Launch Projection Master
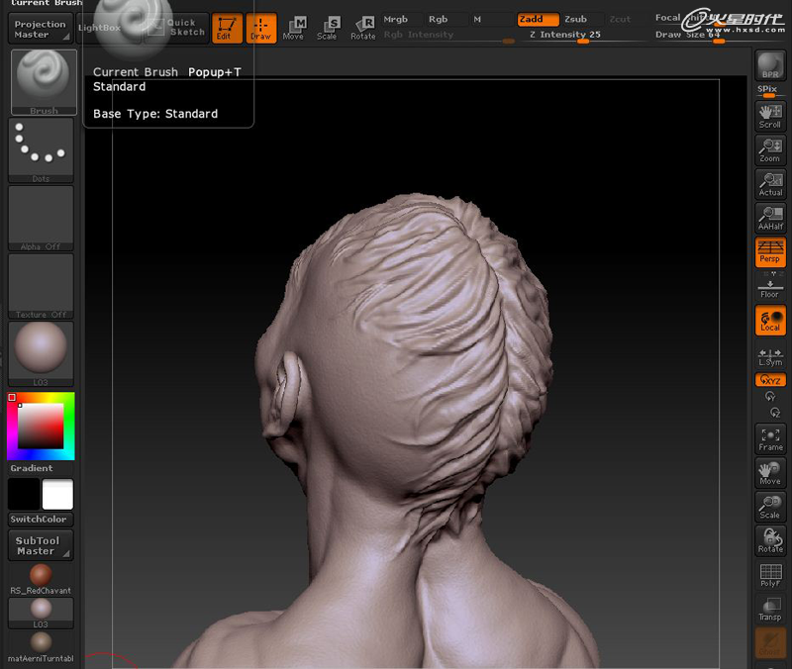The height and width of the screenshot is (669, 792). tap(40, 29)
